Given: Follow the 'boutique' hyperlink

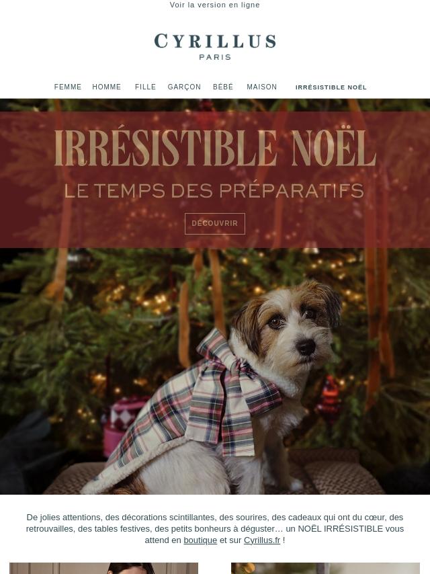Looking at the screenshot, I should click(200, 540).
